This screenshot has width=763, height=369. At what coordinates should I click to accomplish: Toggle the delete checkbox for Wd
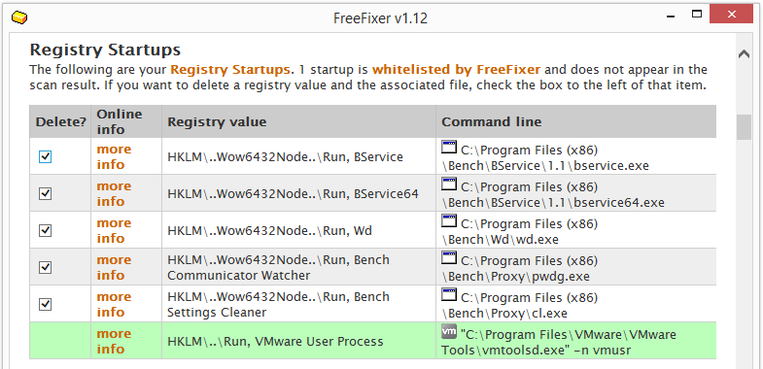[x=46, y=230]
